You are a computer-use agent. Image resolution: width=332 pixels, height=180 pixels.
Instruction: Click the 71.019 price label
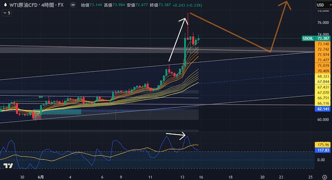[323, 65]
